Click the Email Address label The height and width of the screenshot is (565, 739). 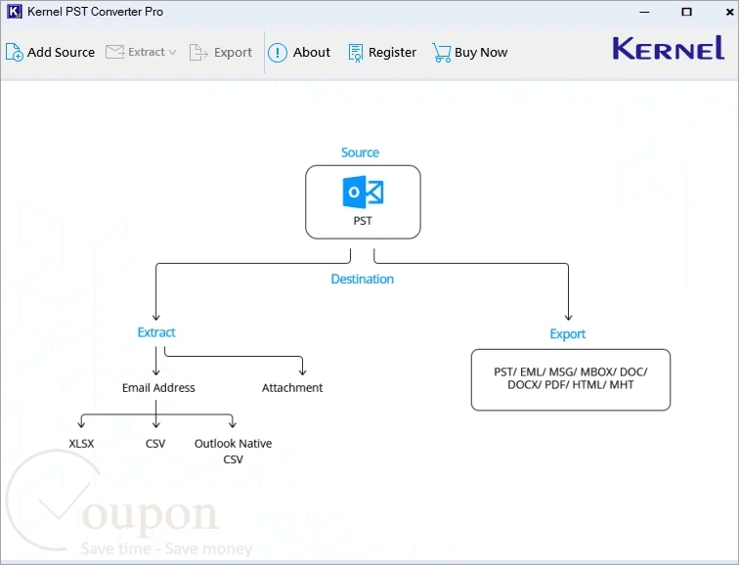coord(158,388)
